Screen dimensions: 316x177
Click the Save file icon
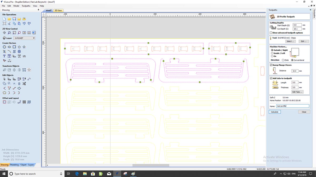[14, 19]
